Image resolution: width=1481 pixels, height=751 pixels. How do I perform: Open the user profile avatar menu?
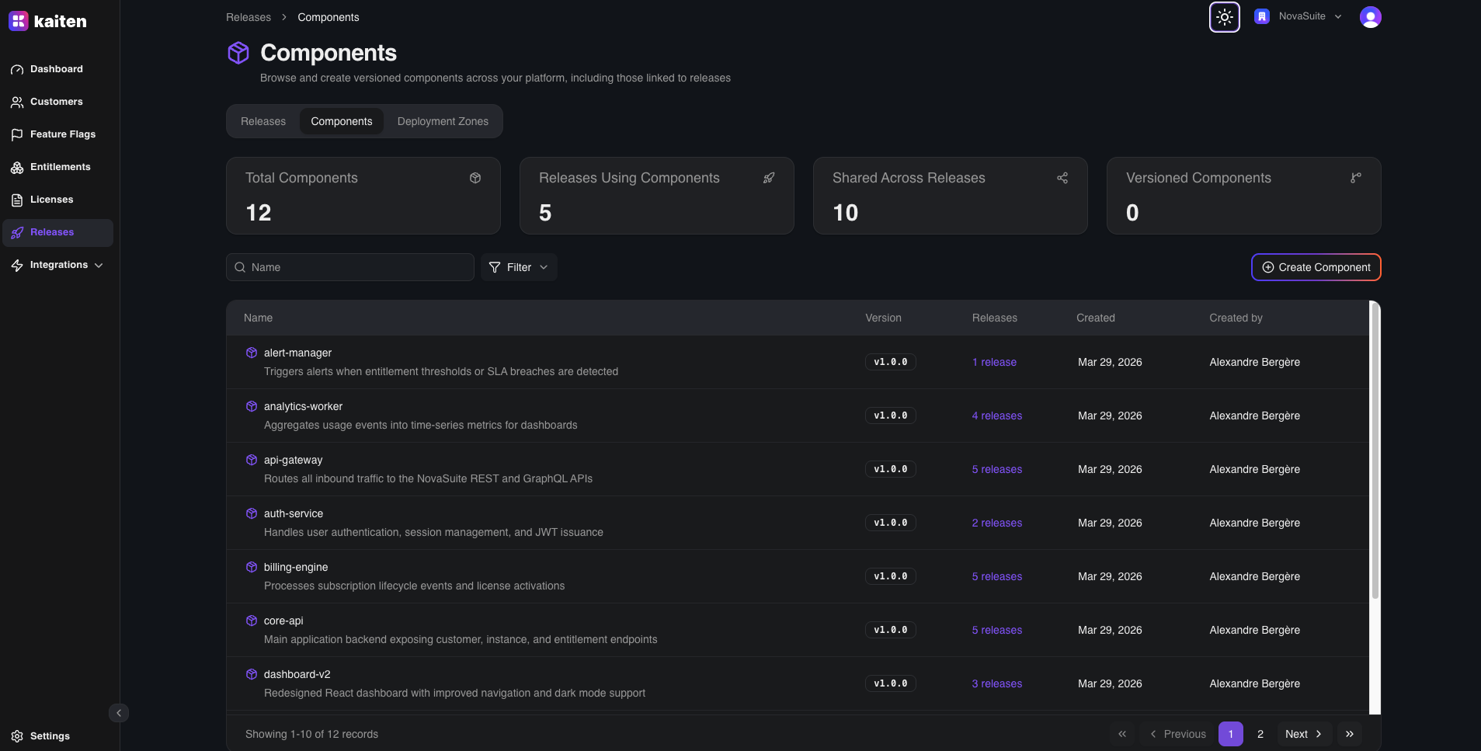[1370, 17]
